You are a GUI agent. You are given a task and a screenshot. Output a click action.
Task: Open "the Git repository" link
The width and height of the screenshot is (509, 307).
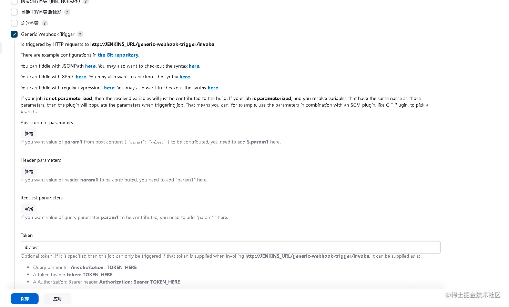[x=118, y=55]
